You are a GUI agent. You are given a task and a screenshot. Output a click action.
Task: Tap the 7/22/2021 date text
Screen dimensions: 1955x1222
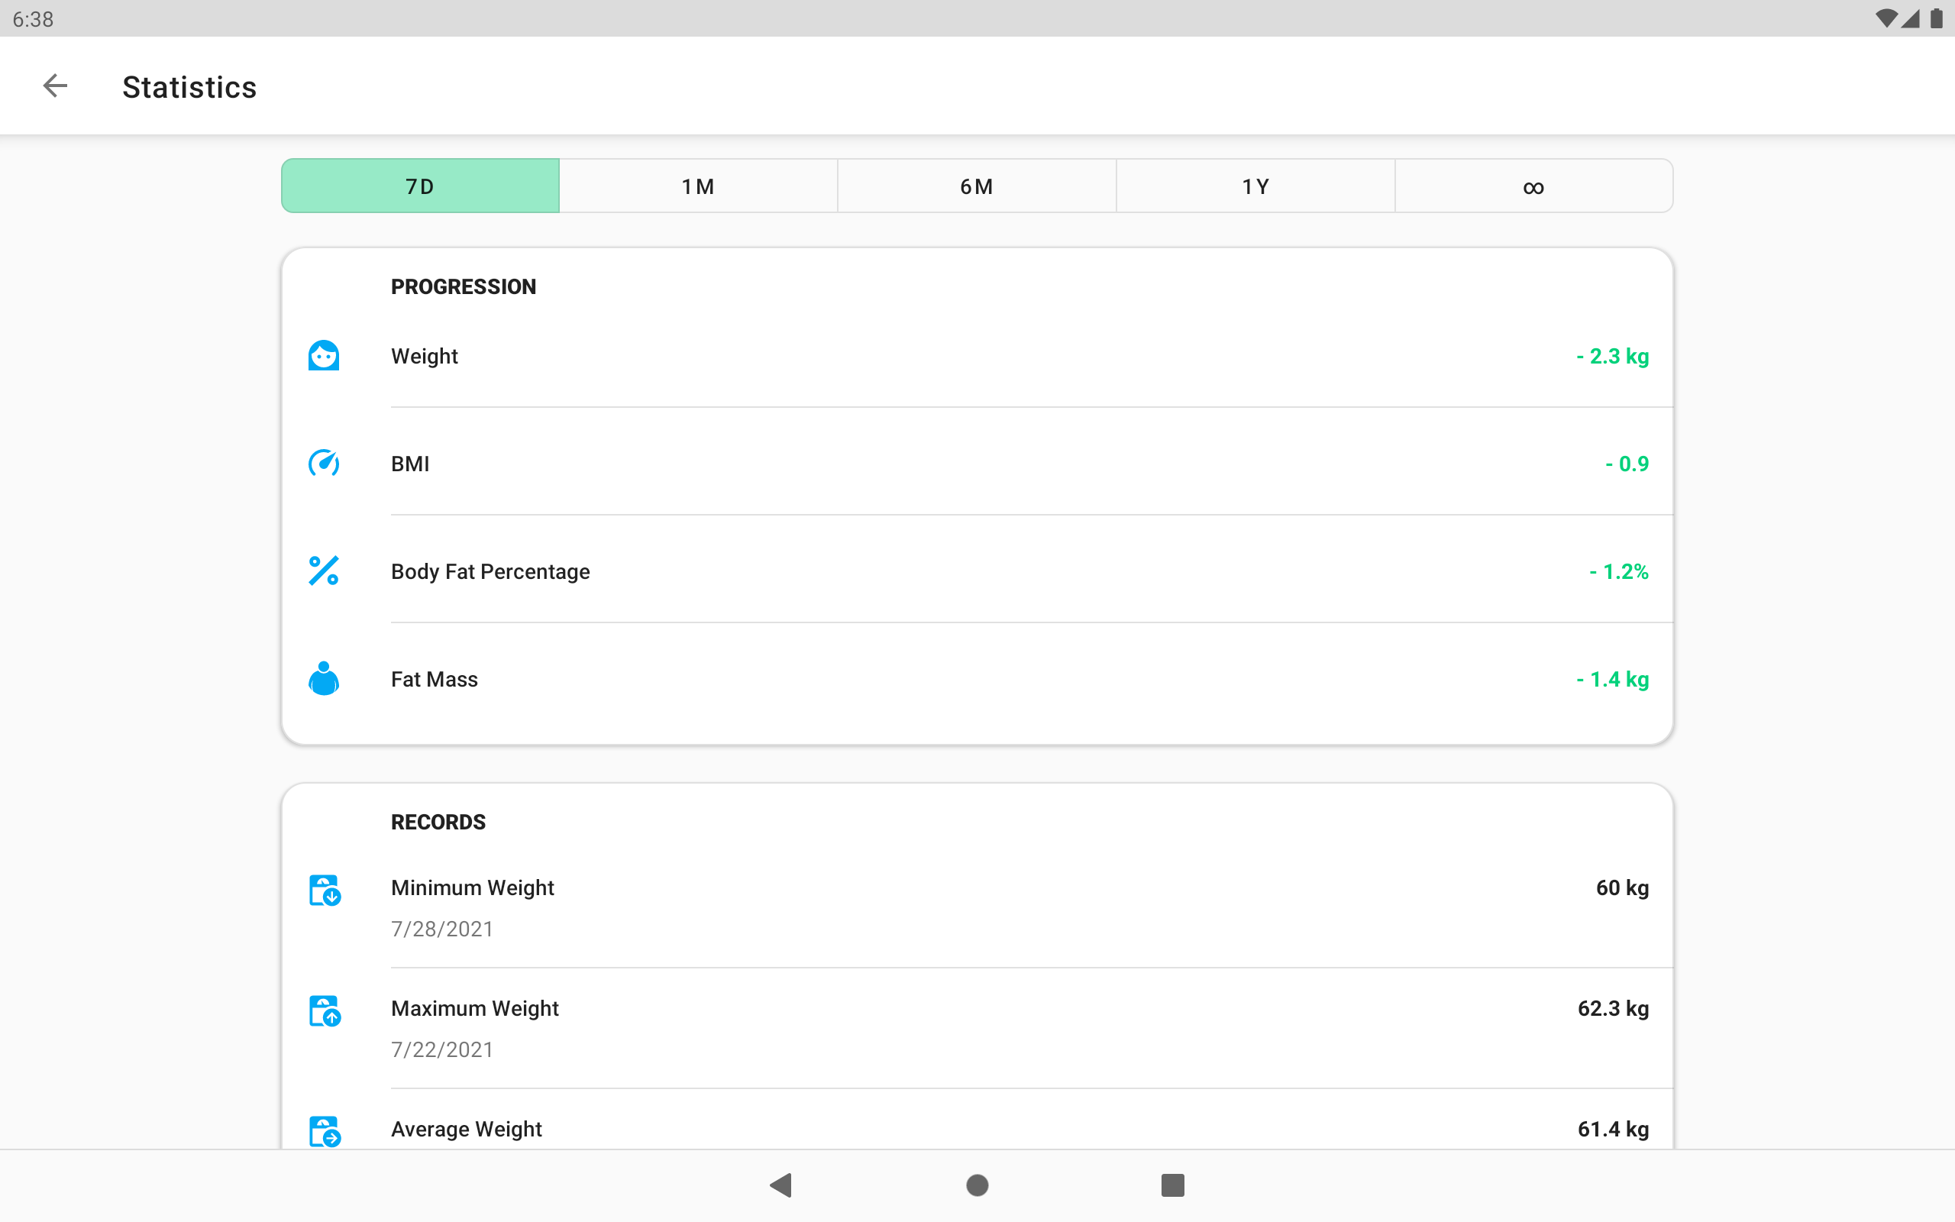click(442, 1049)
